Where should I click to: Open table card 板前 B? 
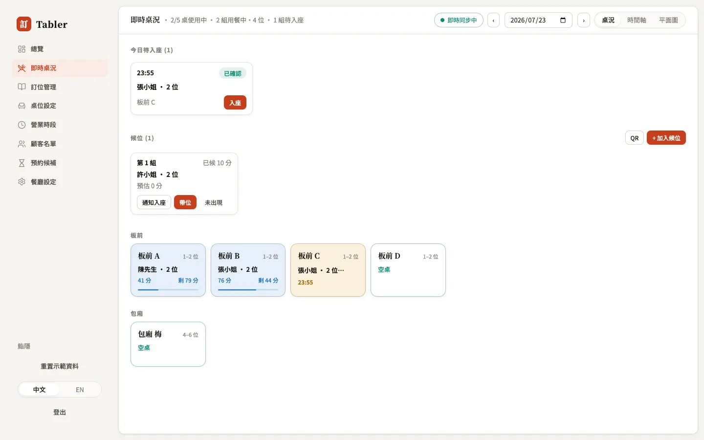pyautogui.click(x=248, y=270)
